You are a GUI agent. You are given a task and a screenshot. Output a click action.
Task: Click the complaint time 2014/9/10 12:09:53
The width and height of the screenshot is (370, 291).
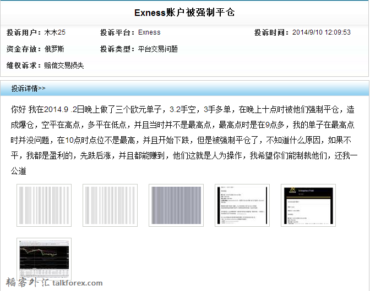[322, 32]
